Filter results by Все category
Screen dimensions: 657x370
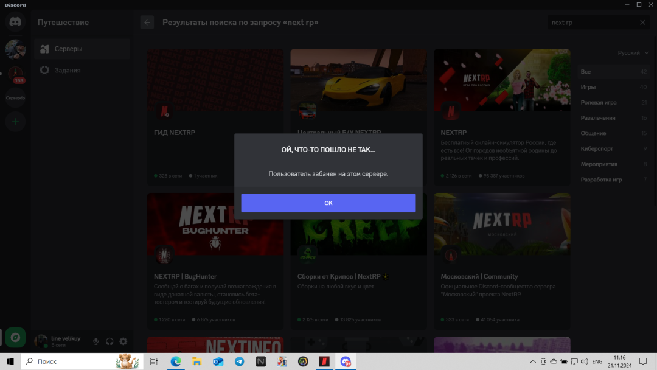coord(613,72)
